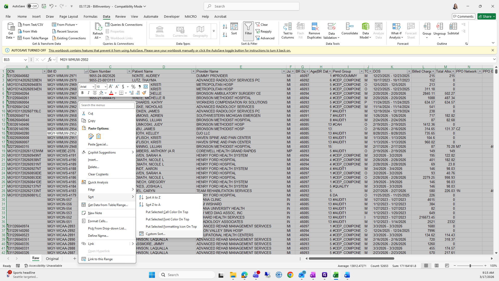Click Bold in the mini toolbar
This screenshot has height=281, width=499.
coord(82,93)
